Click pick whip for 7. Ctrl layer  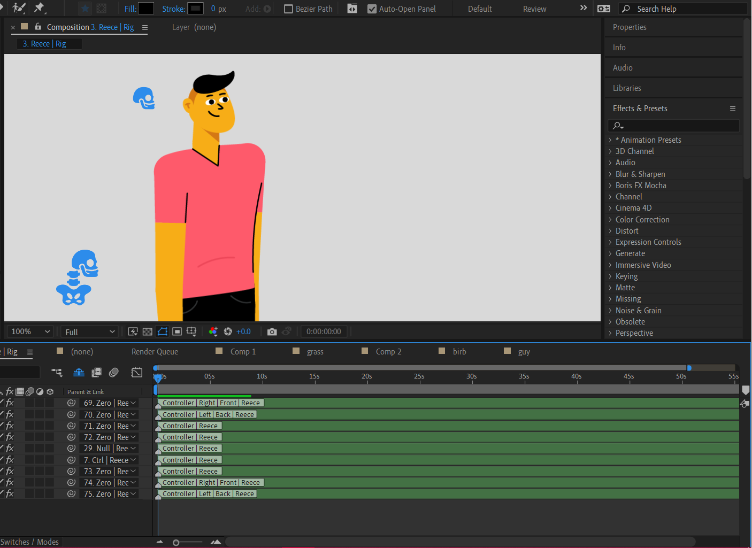[x=71, y=460]
